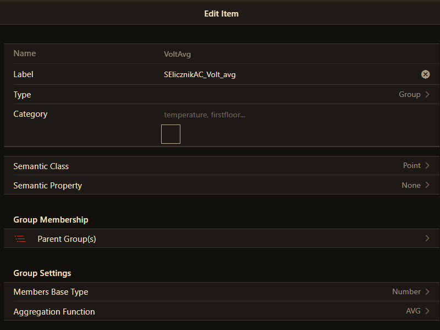This screenshot has height=330, width=440.
Task: Open Semantic Class selector showing Point
Action: (x=411, y=166)
